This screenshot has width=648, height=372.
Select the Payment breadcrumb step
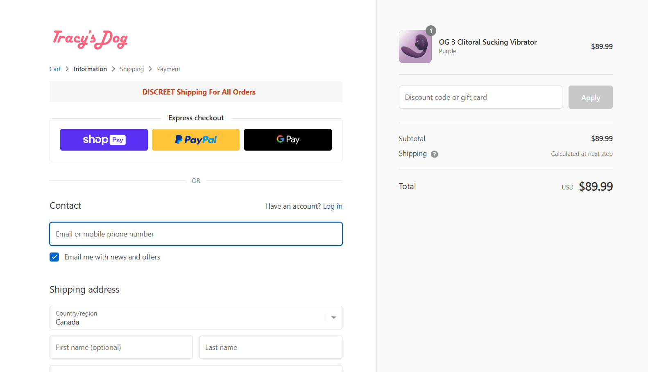click(x=169, y=69)
